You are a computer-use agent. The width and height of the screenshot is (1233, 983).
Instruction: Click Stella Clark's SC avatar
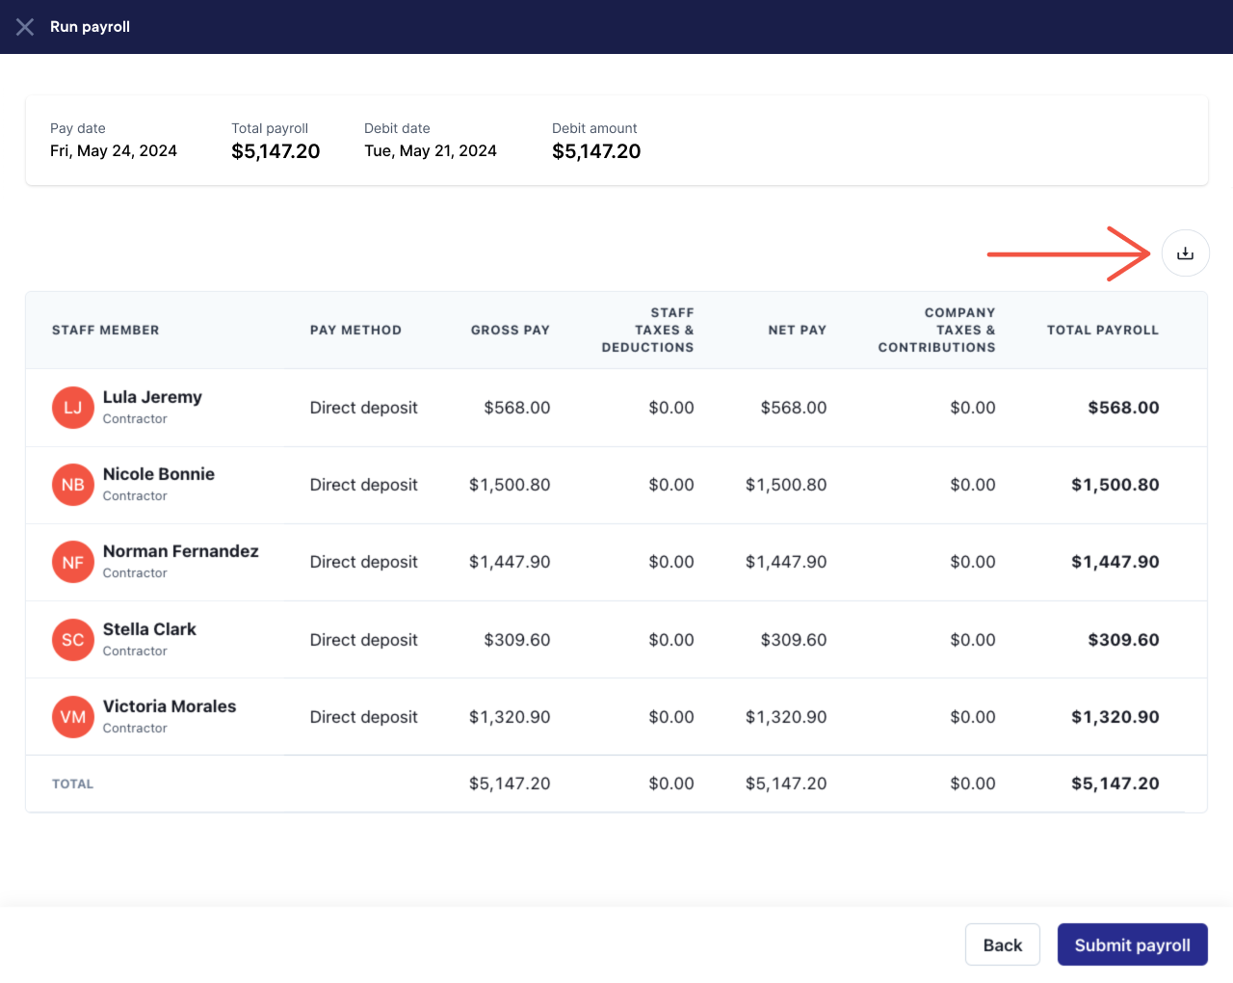72,640
